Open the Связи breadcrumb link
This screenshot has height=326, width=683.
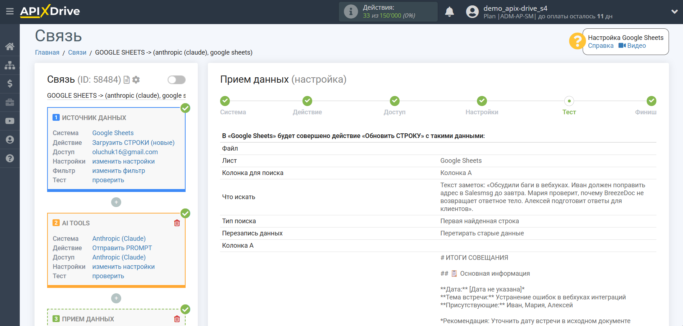tap(77, 52)
